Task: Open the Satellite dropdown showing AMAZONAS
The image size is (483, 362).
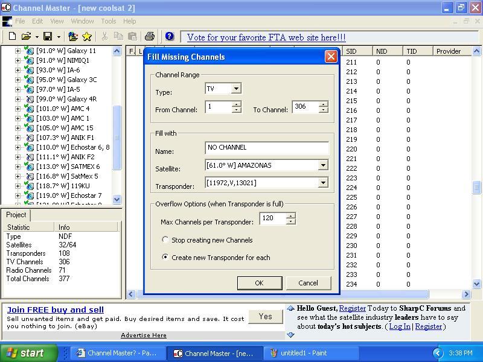Action: (323, 165)
